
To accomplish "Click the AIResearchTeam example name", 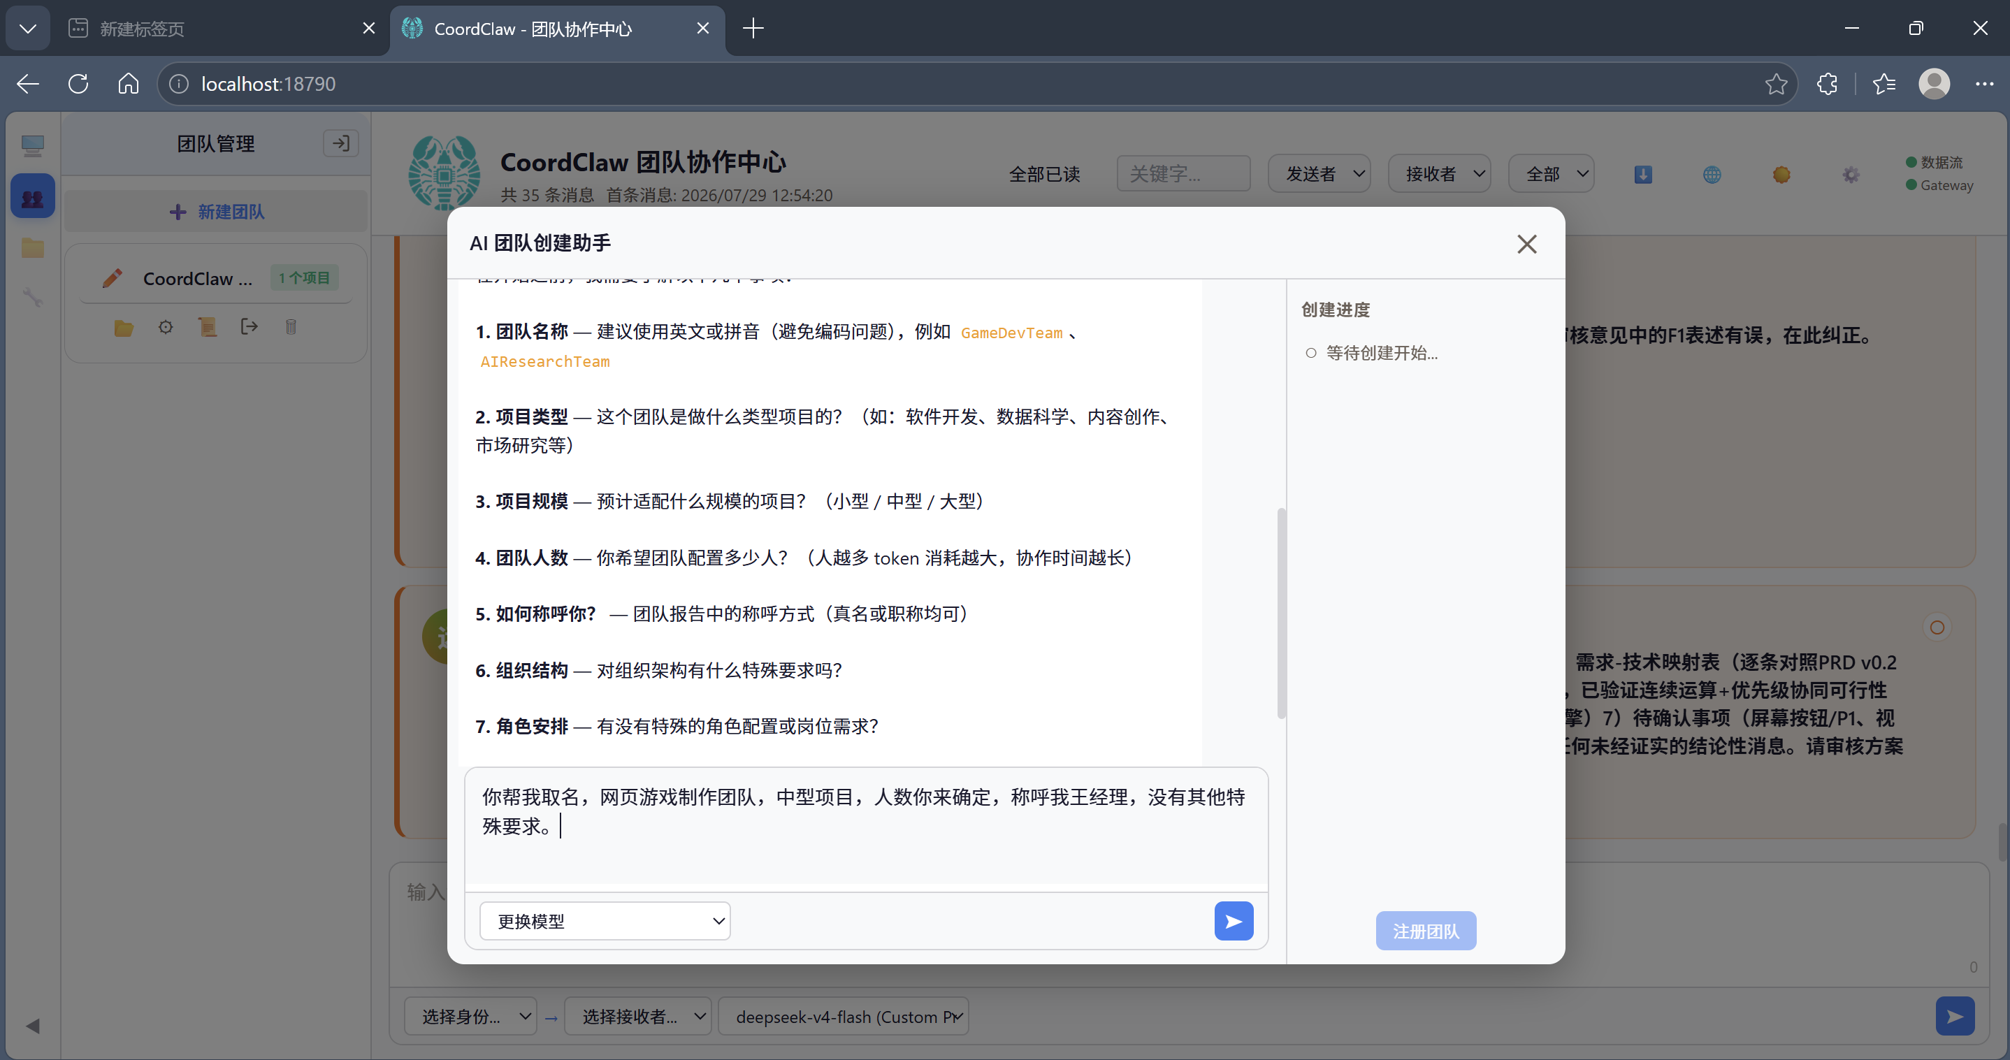I will pyautogui.click(x=544, y=362).
